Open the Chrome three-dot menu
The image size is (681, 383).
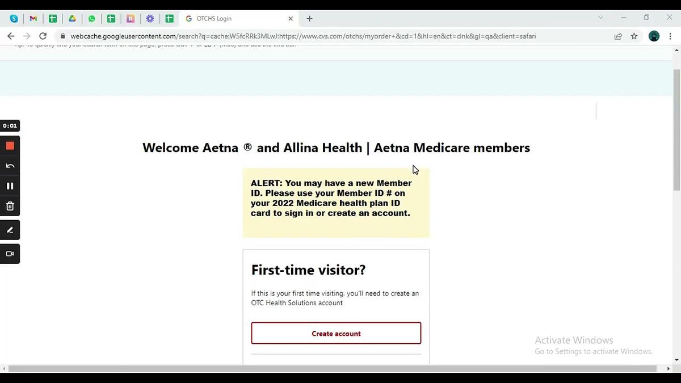coord(670,36)
